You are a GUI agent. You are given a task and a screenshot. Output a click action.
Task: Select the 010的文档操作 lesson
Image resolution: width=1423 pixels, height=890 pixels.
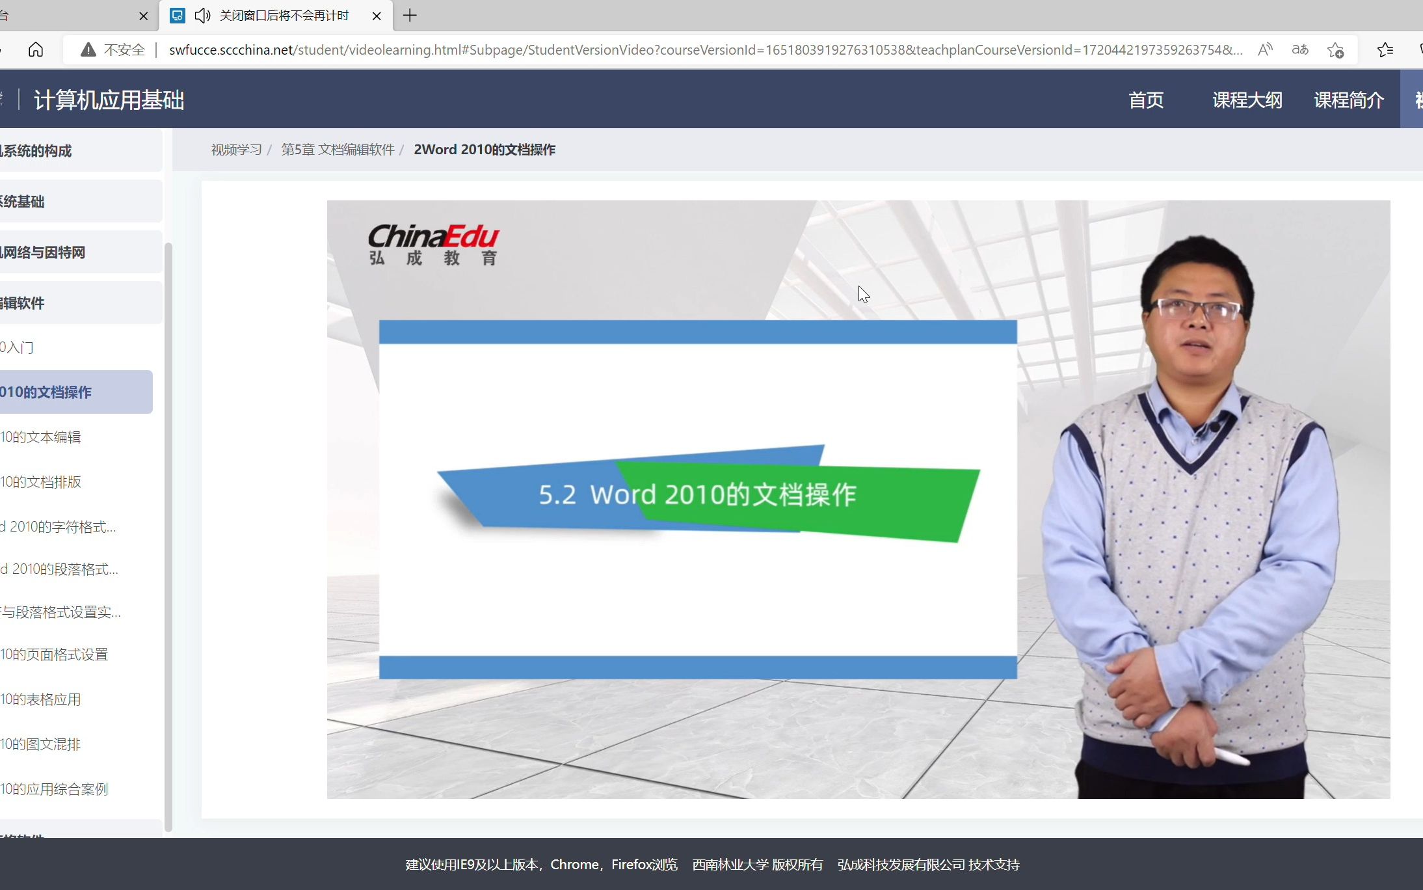[x=76, y=392]
